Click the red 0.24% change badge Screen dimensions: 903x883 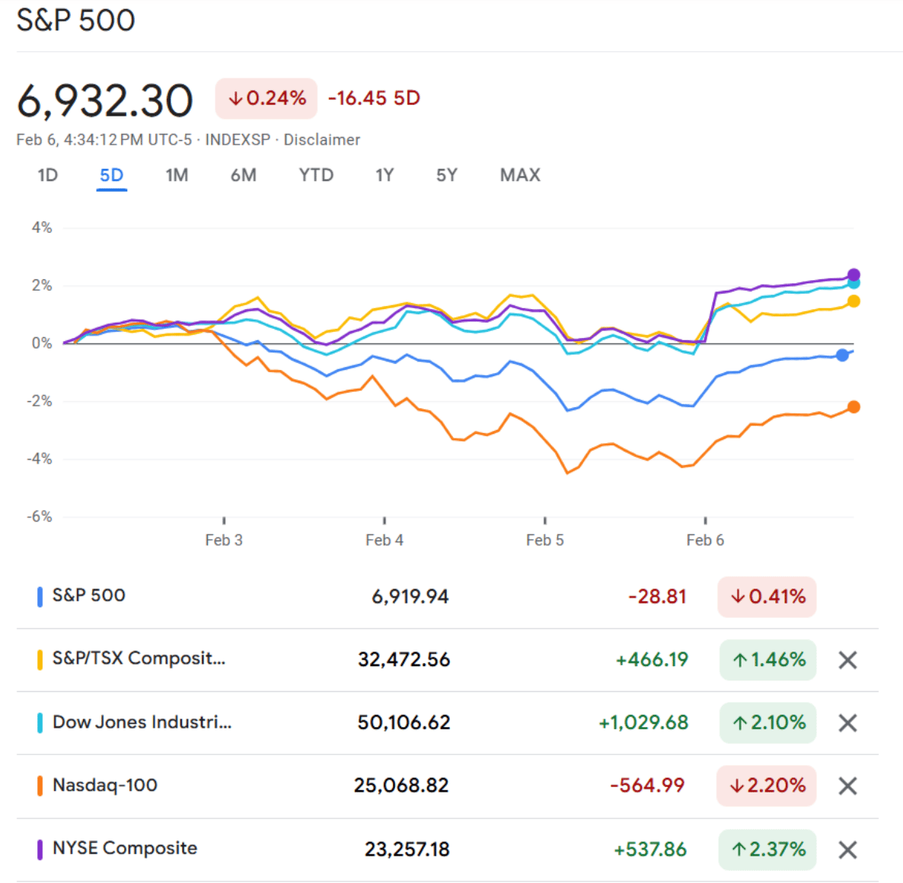pos(266,98)
